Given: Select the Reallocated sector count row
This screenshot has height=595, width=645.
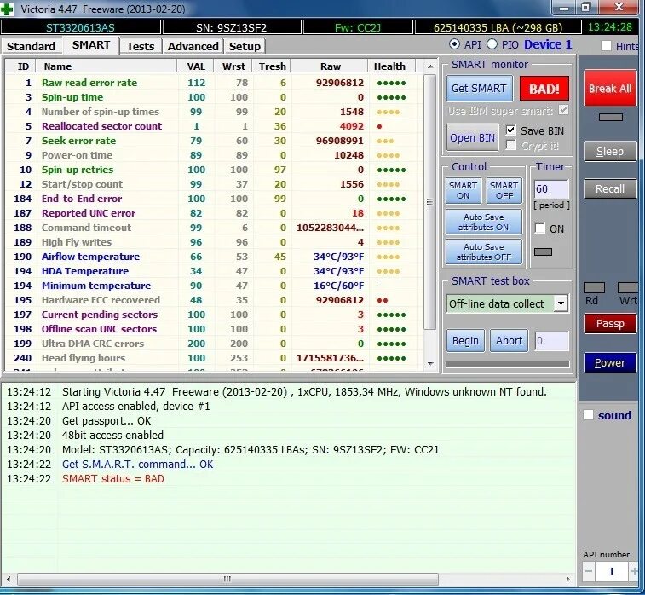Looking at the screenshot, I should pyautogui.click(x=214, y=126).
